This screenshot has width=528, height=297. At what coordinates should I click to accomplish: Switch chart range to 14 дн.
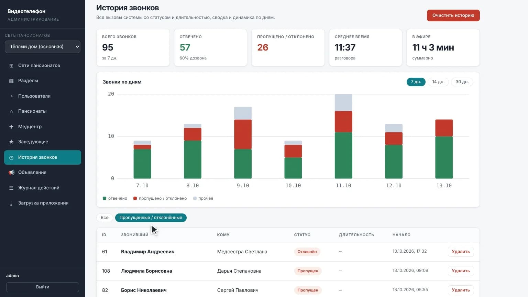pos(438,82)
